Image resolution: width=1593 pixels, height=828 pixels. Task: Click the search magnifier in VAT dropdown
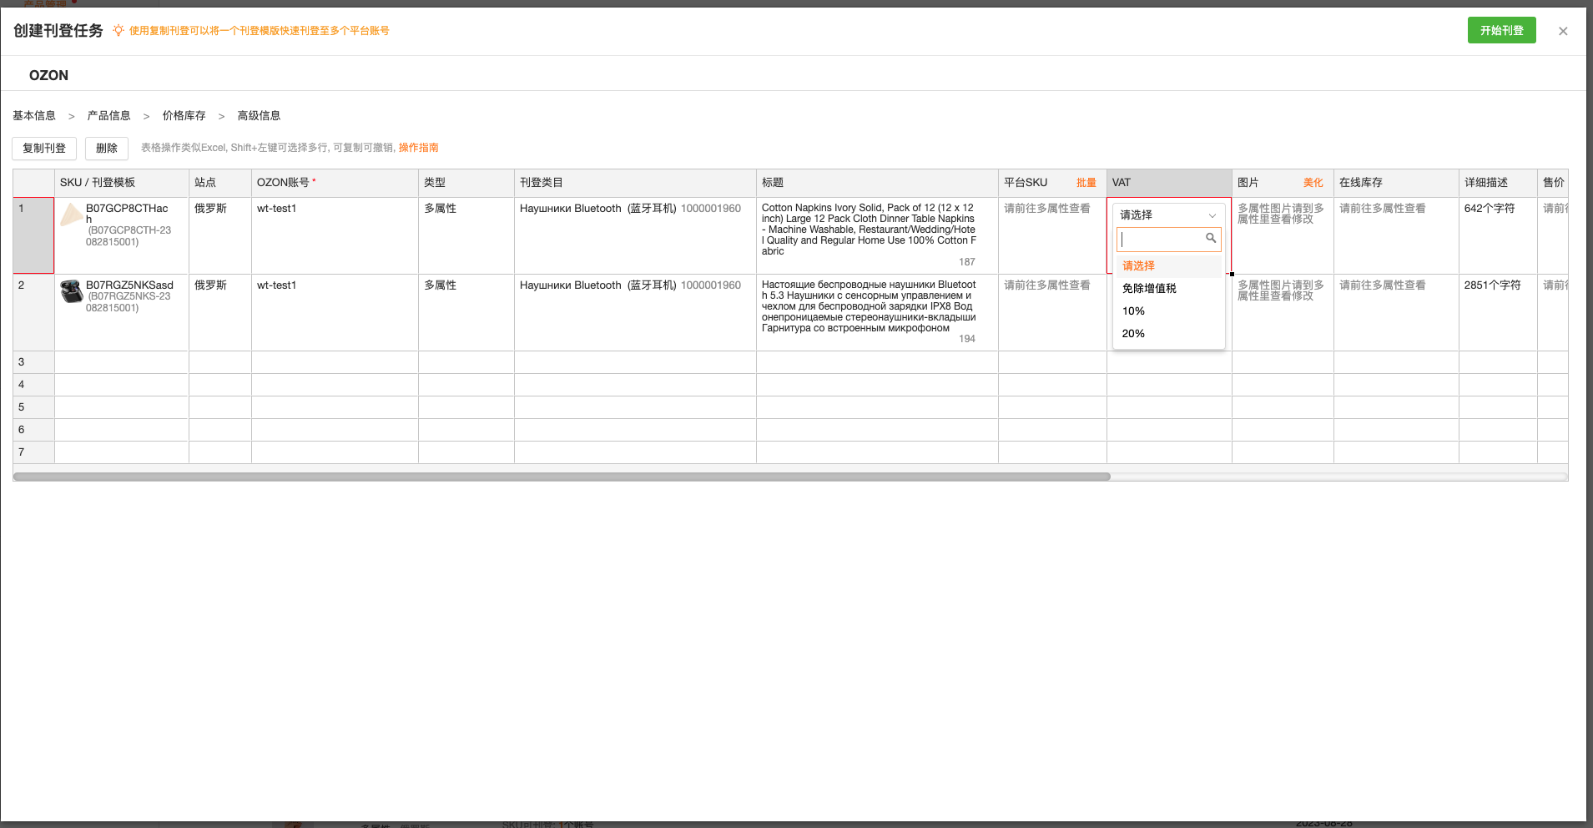point(1210,239)
